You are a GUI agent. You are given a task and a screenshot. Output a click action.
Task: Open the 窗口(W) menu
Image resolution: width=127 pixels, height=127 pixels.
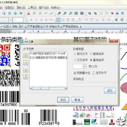[44, 8]
